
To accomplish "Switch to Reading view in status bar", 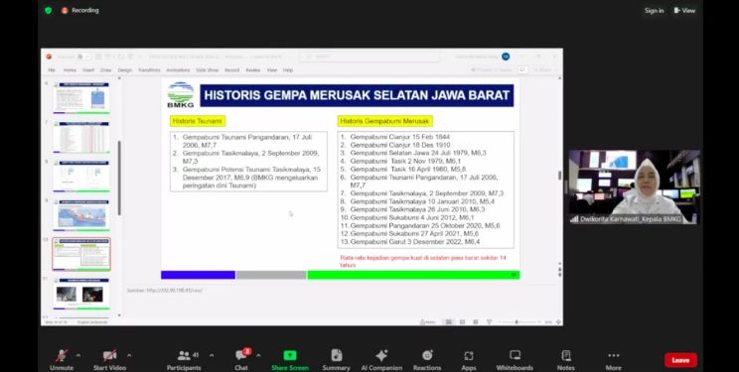I will [x=476, y=322].
